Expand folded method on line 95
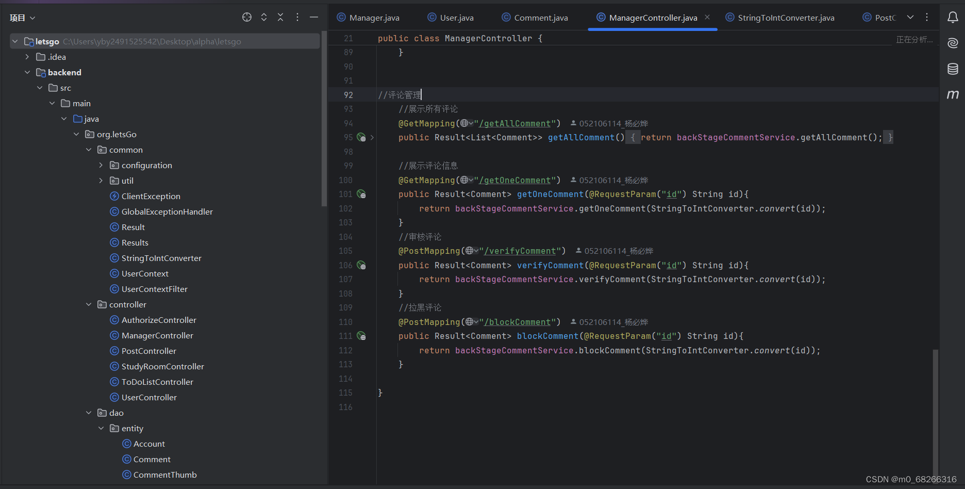The image size is (965, 489). pyautogui.click(x=372, y=138)
